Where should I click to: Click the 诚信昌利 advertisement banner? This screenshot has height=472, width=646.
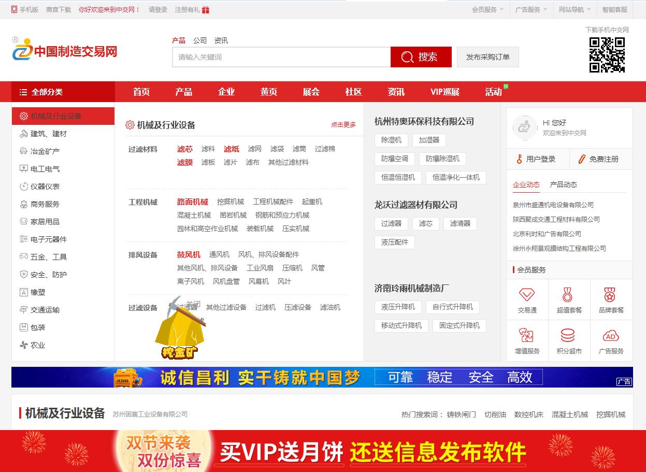[322, 377]
